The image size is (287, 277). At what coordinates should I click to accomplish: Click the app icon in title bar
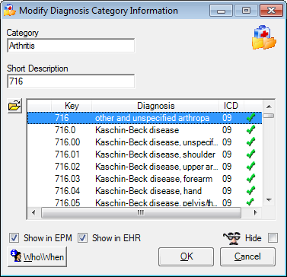[9, 10]
